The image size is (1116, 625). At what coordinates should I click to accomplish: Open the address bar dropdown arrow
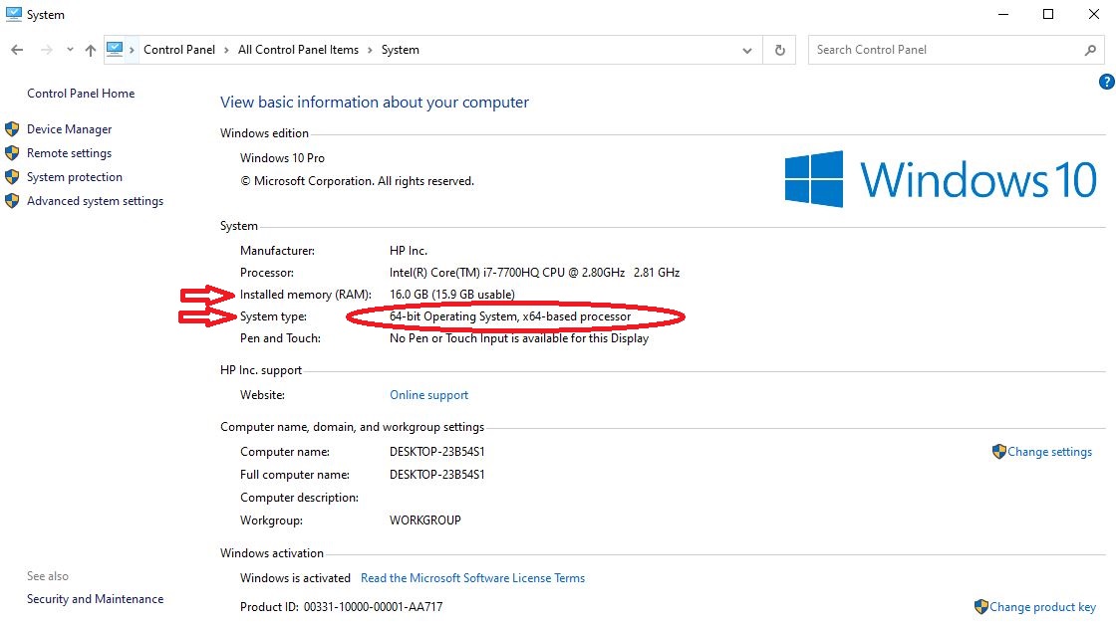[748, 49]
